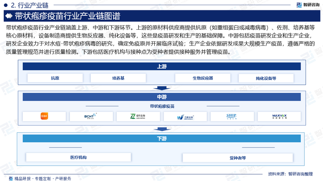Click the down arrow between 中游 and 下游
This screenshot has height=181, width=323.
coord(161,129)
